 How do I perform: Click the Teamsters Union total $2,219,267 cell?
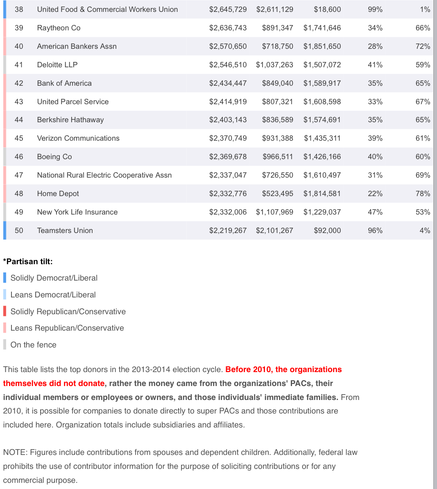(x=228, y=231)
